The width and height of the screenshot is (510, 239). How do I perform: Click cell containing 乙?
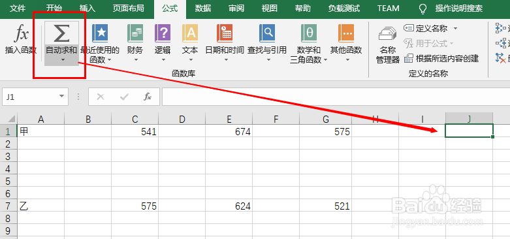[40, 205]
